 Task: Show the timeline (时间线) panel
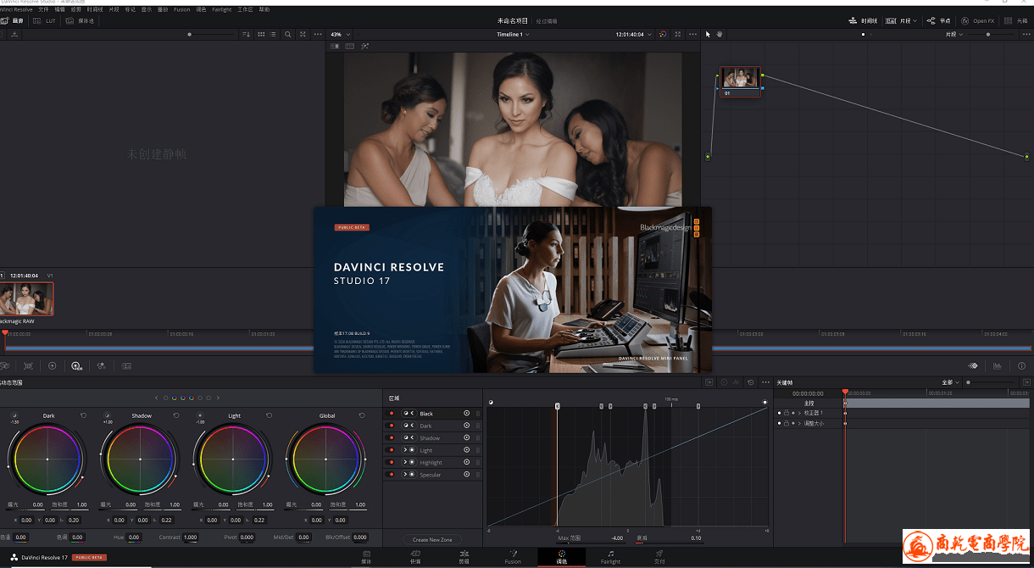point(864,20)
